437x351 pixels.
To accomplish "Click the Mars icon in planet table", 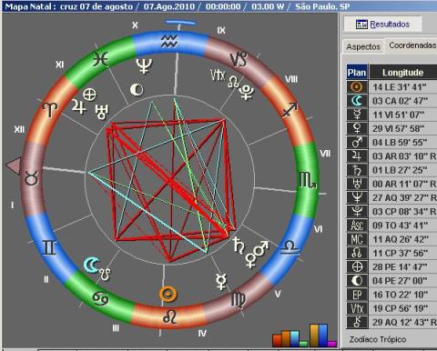I will 357,143.
